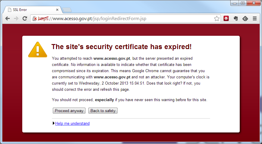
Task: Maximize the Chrome window
Action: tap(243, 3)
